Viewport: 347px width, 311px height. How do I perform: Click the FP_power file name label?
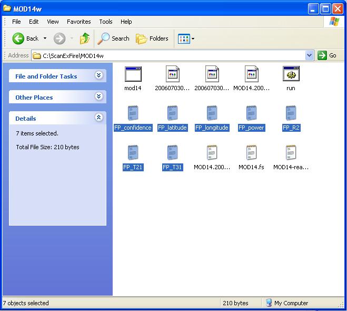(x=251, y=128)
